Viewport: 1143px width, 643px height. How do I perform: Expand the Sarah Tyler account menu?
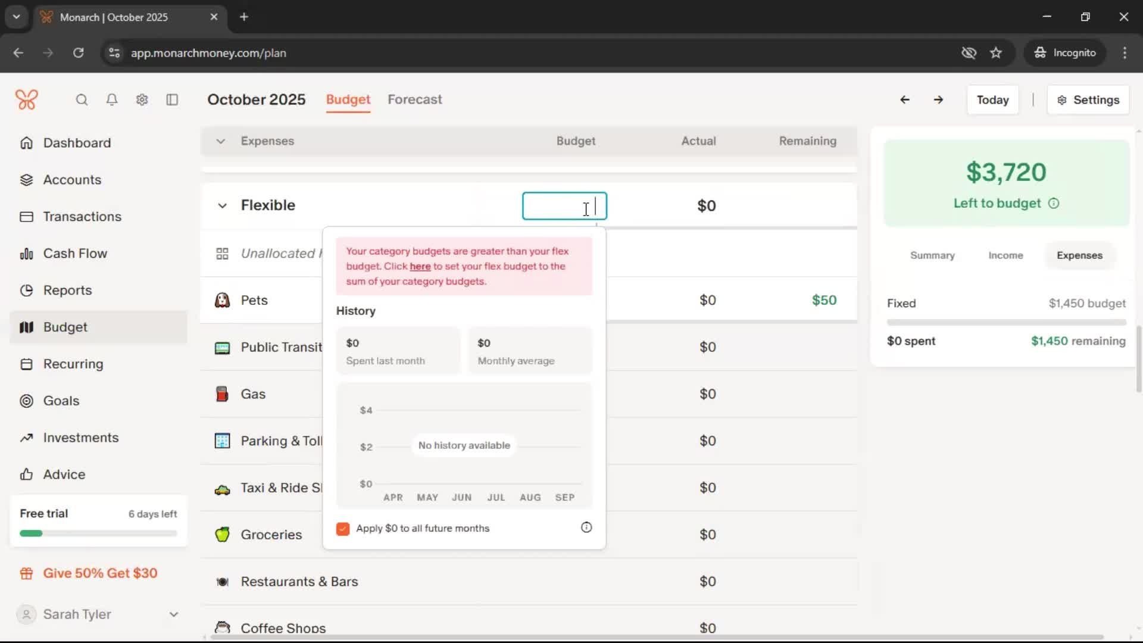[x=173, y=614]
